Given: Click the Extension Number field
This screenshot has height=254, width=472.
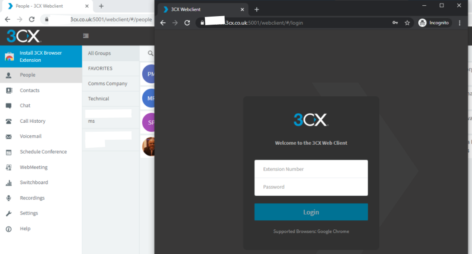Looking at the screenshot, I should pos(311,169).
